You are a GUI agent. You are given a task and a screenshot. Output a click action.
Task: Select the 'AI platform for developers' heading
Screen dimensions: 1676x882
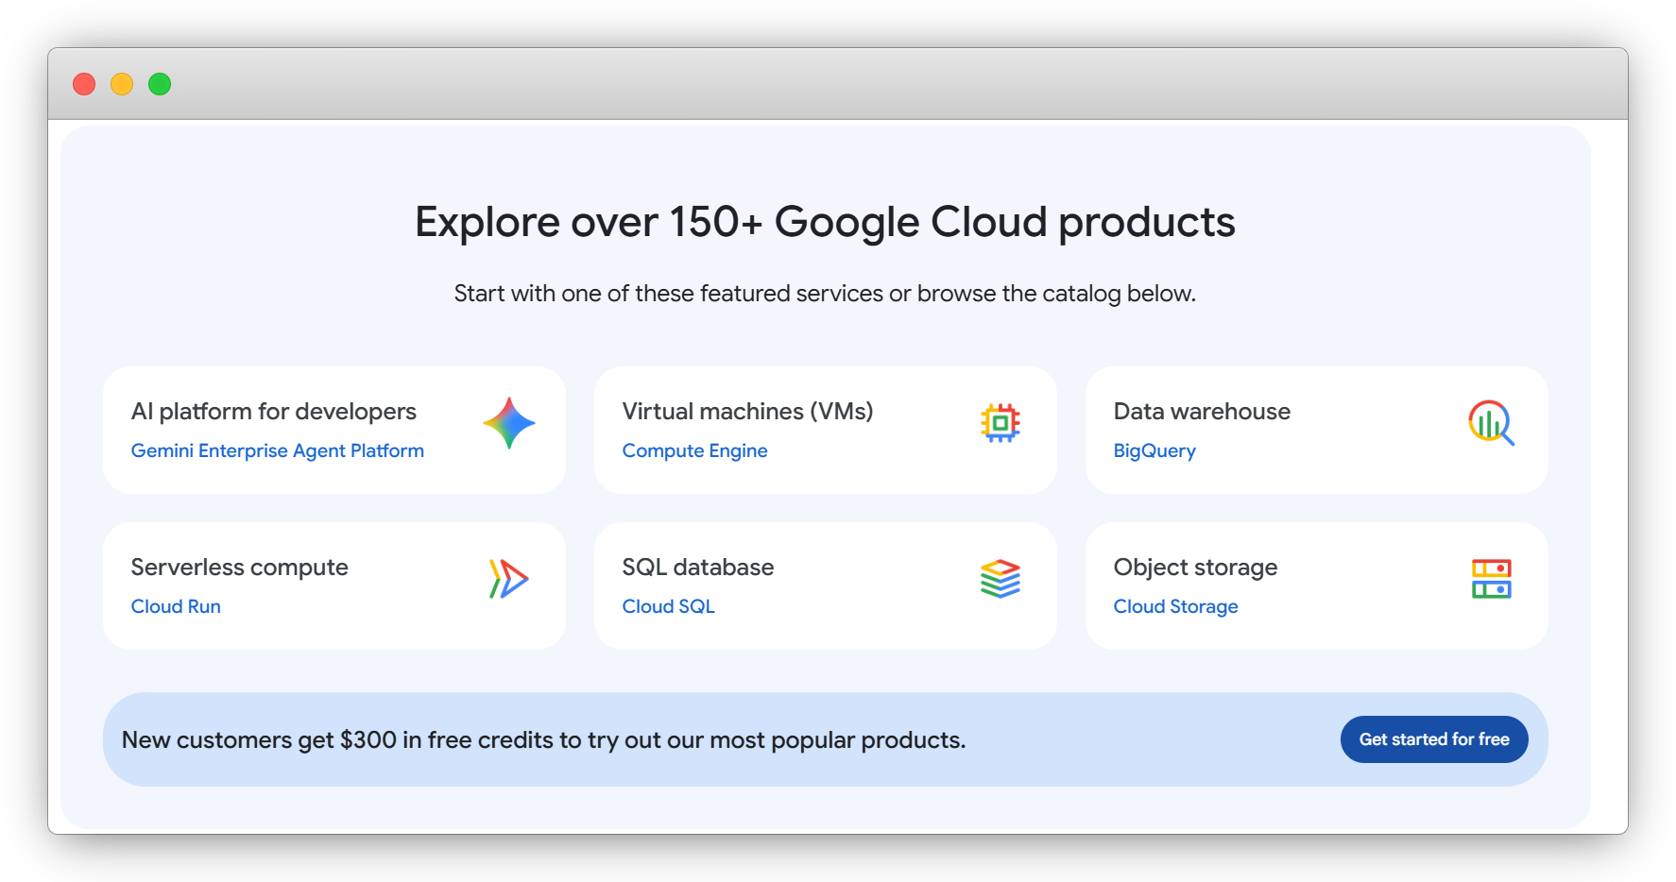[x=274, y=412]
